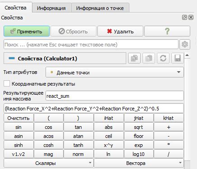Insert the v1.v2 dot product
The image size is (197, 169).
tap(18, 154)
